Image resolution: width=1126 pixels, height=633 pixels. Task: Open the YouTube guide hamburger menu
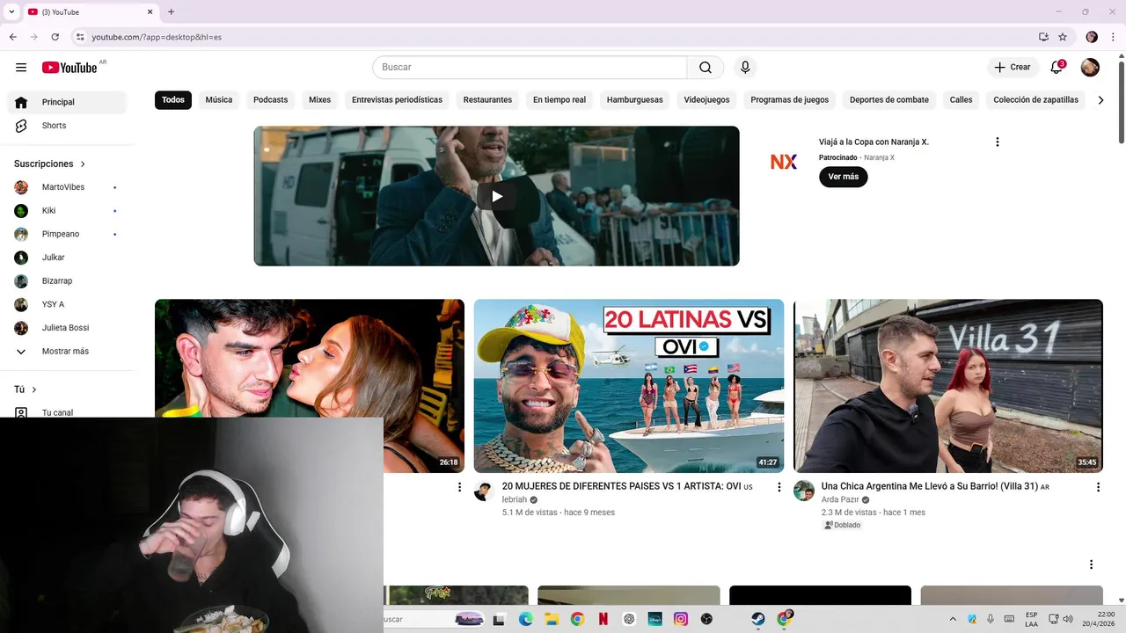[x=21, y=68]
